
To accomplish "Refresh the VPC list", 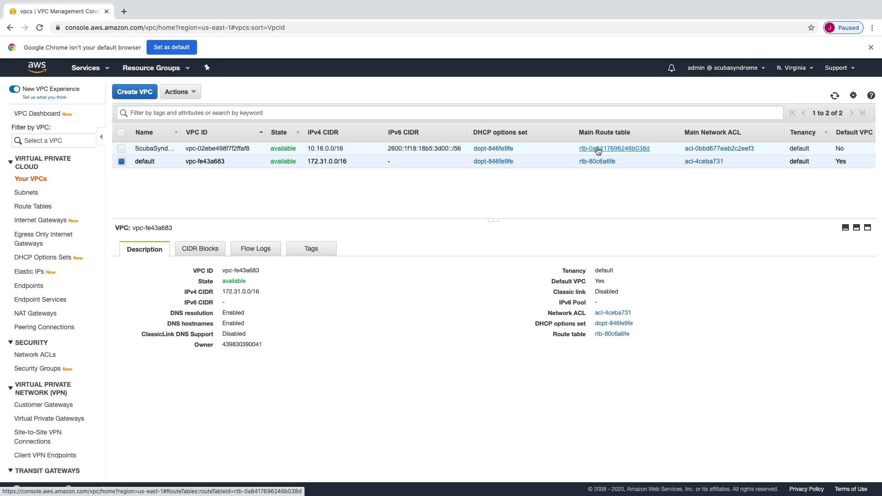I will point(834,96).
